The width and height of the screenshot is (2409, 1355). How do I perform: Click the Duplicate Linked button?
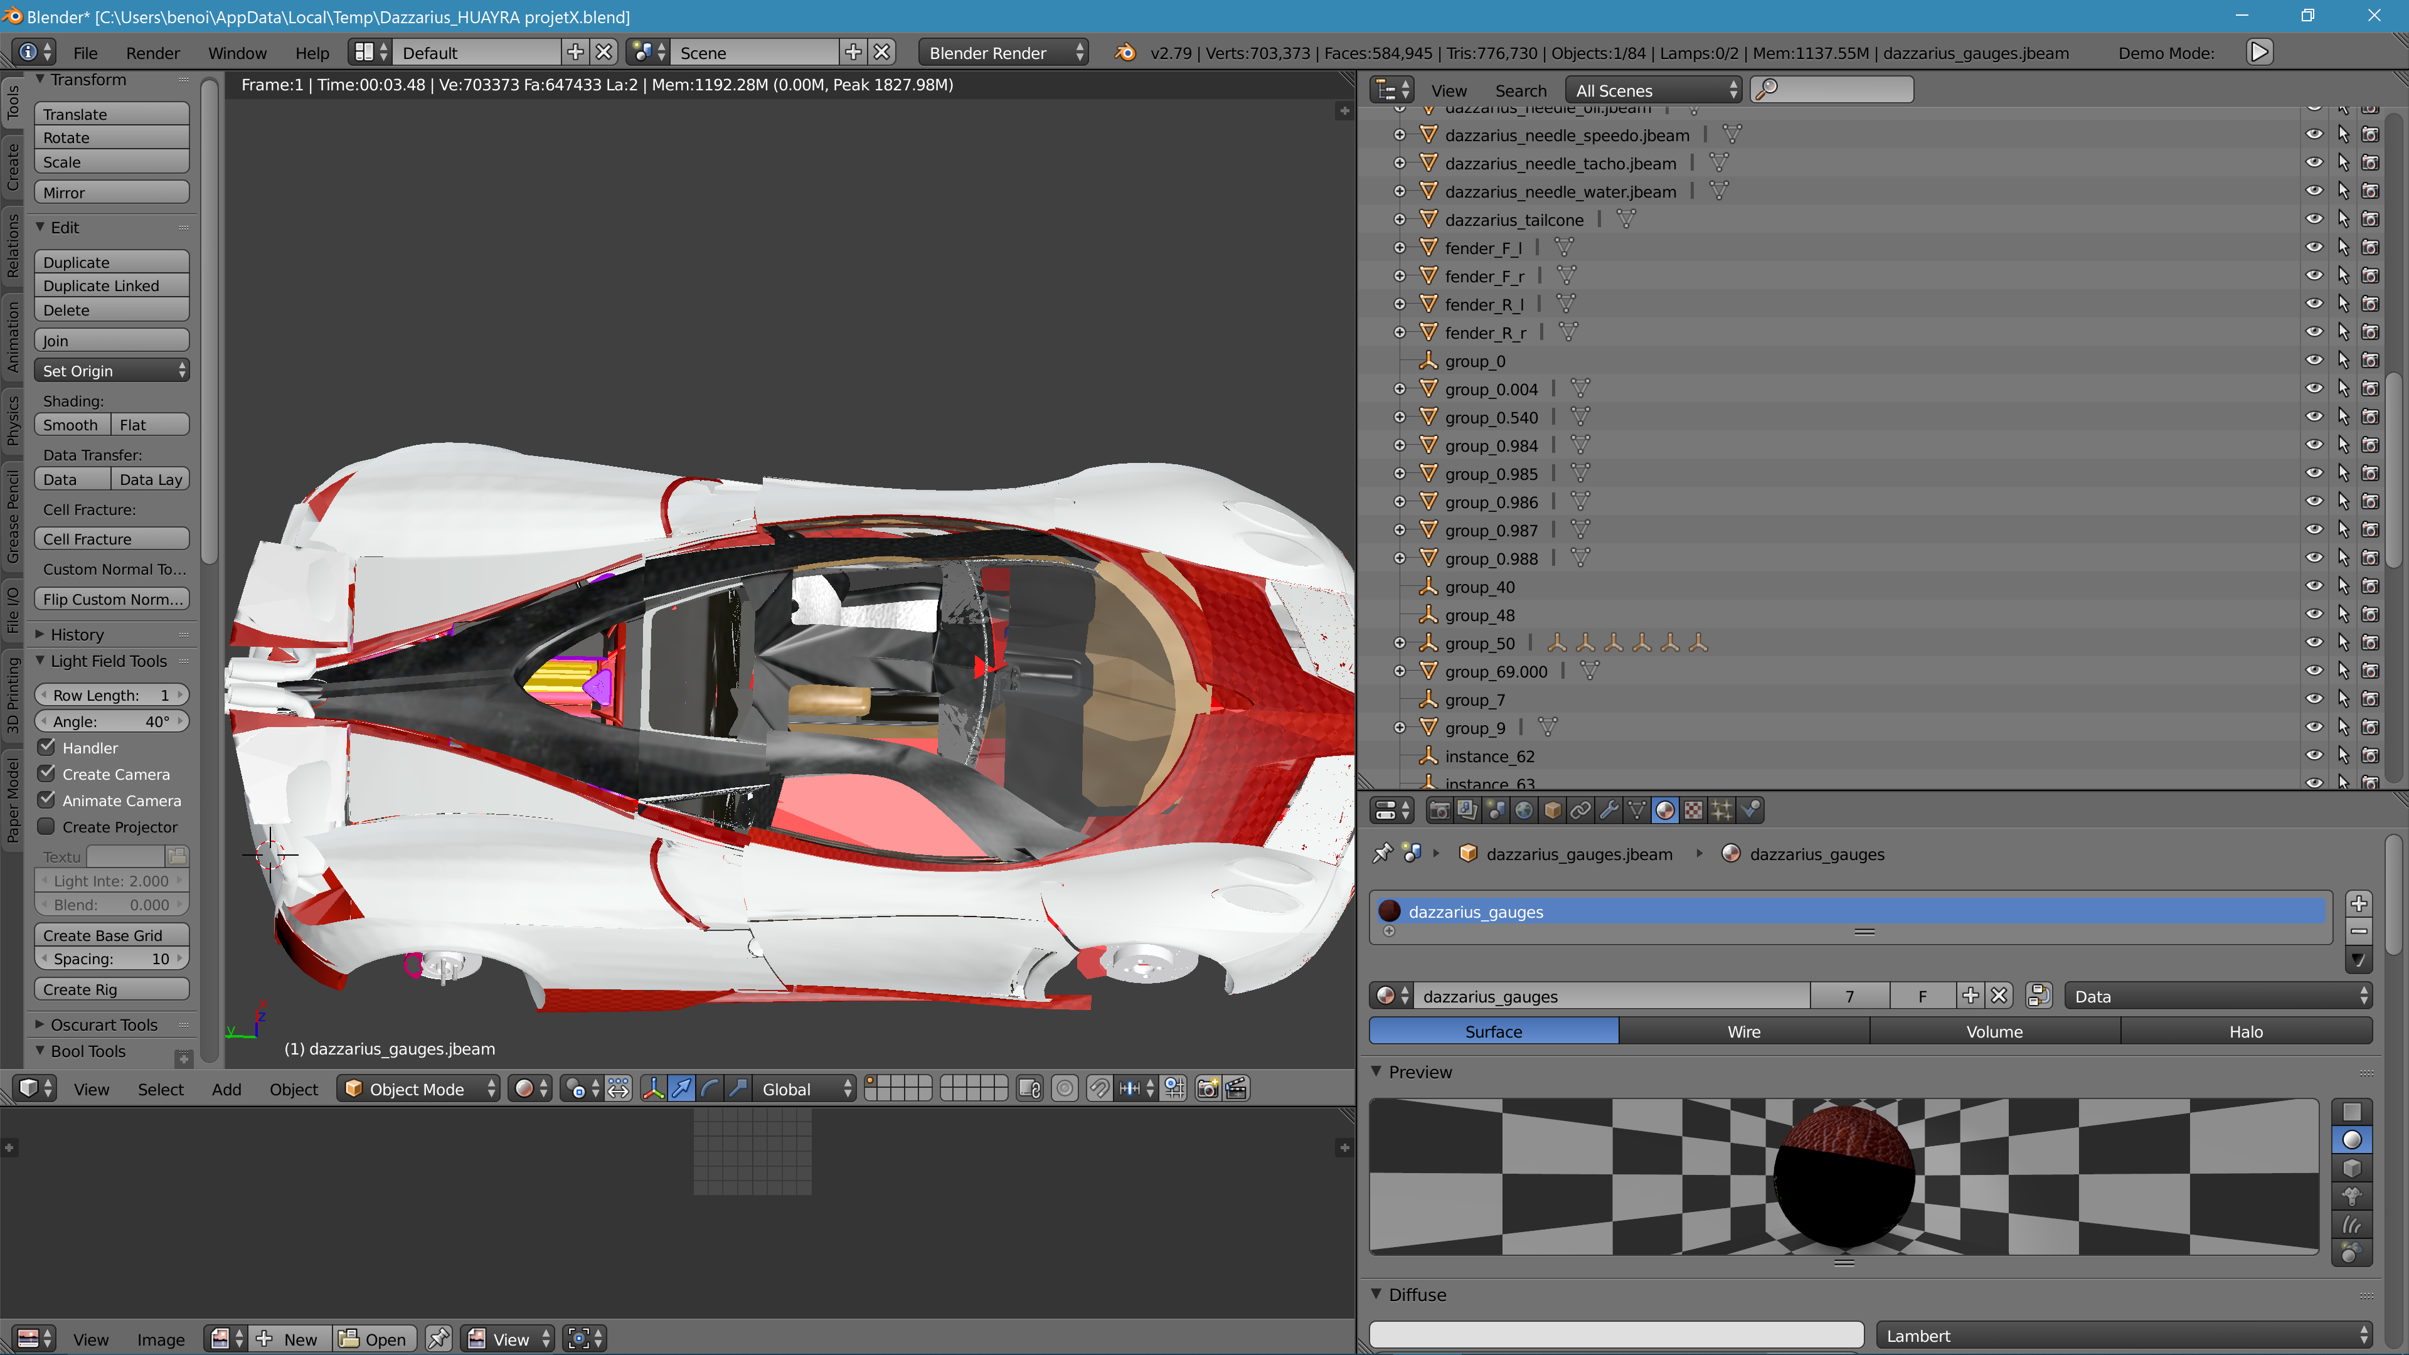point(111,285)
